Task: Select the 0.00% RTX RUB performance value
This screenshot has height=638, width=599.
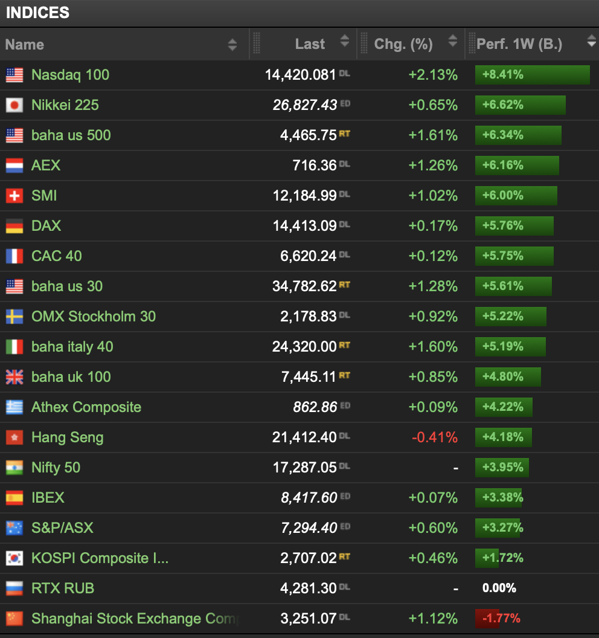Action: tap(499, 588)
